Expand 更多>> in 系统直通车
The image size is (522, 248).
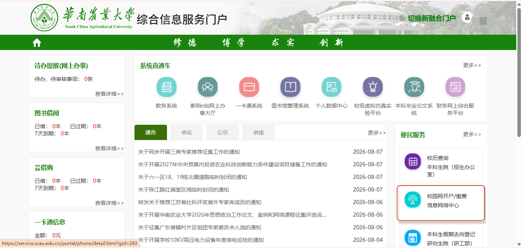472,66
